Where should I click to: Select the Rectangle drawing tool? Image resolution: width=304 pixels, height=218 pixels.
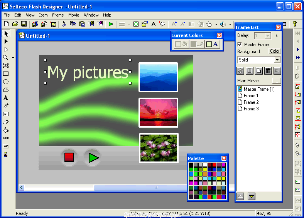(x=6, y=74)
